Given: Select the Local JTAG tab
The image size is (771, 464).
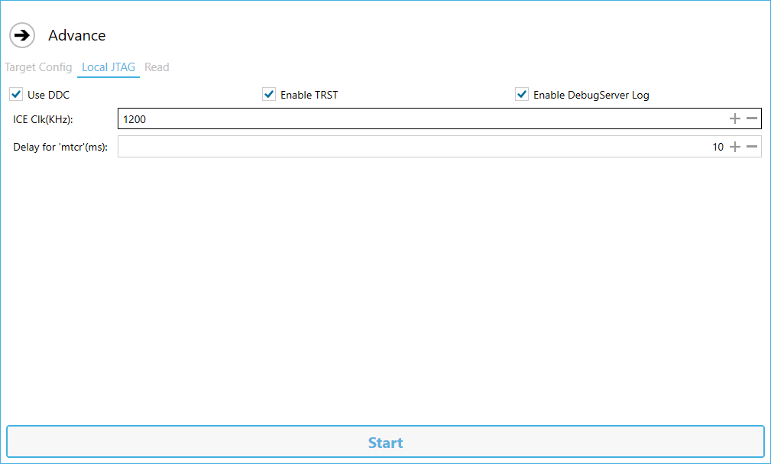Looking at the screenshot, I should [x=109, y=67].
